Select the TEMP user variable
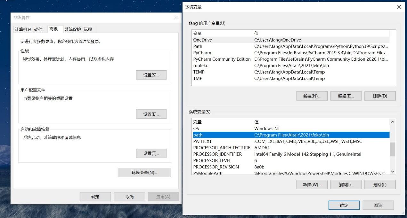Screen dimensions: 407x218 tap(224, 72)
